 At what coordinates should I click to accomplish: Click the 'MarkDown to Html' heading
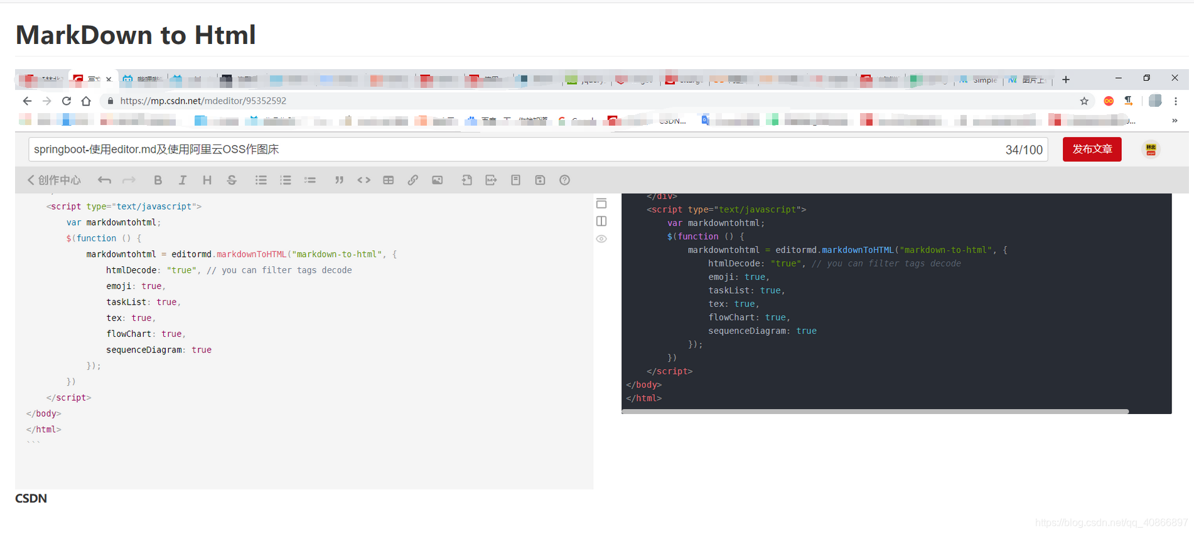(x=136, y=35)
